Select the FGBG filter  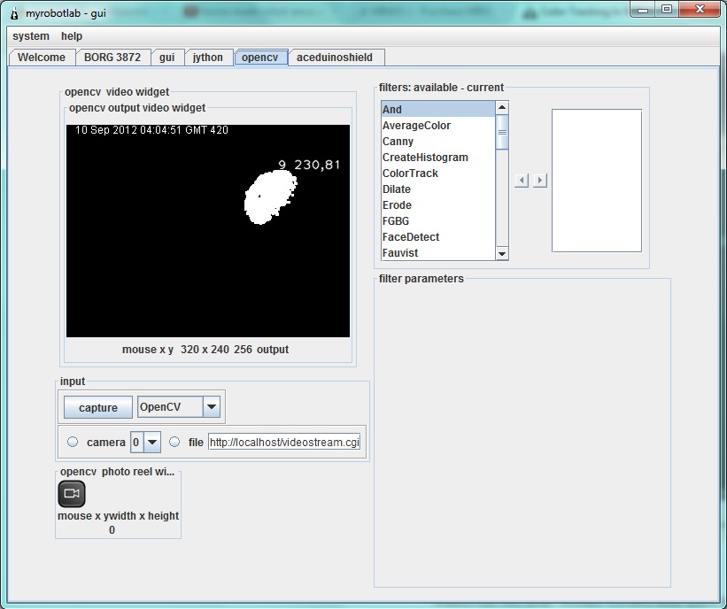pyautogui.click(x=438, y=221)
